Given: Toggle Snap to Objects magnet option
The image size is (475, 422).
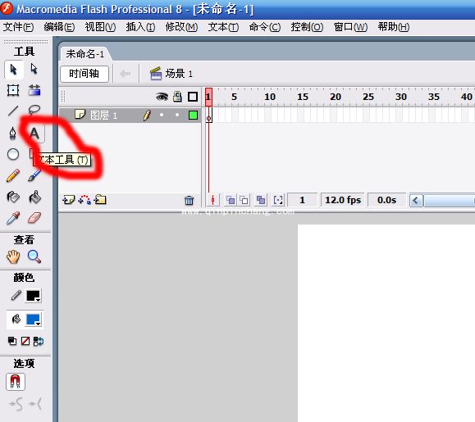Looking at the screenshot, I should 15,382.
